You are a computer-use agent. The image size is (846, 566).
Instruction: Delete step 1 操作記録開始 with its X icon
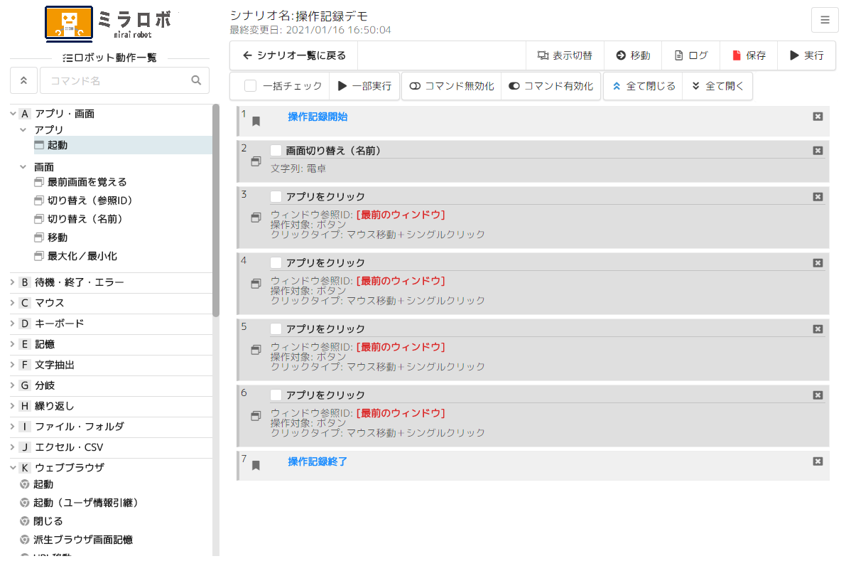(818, 117)
